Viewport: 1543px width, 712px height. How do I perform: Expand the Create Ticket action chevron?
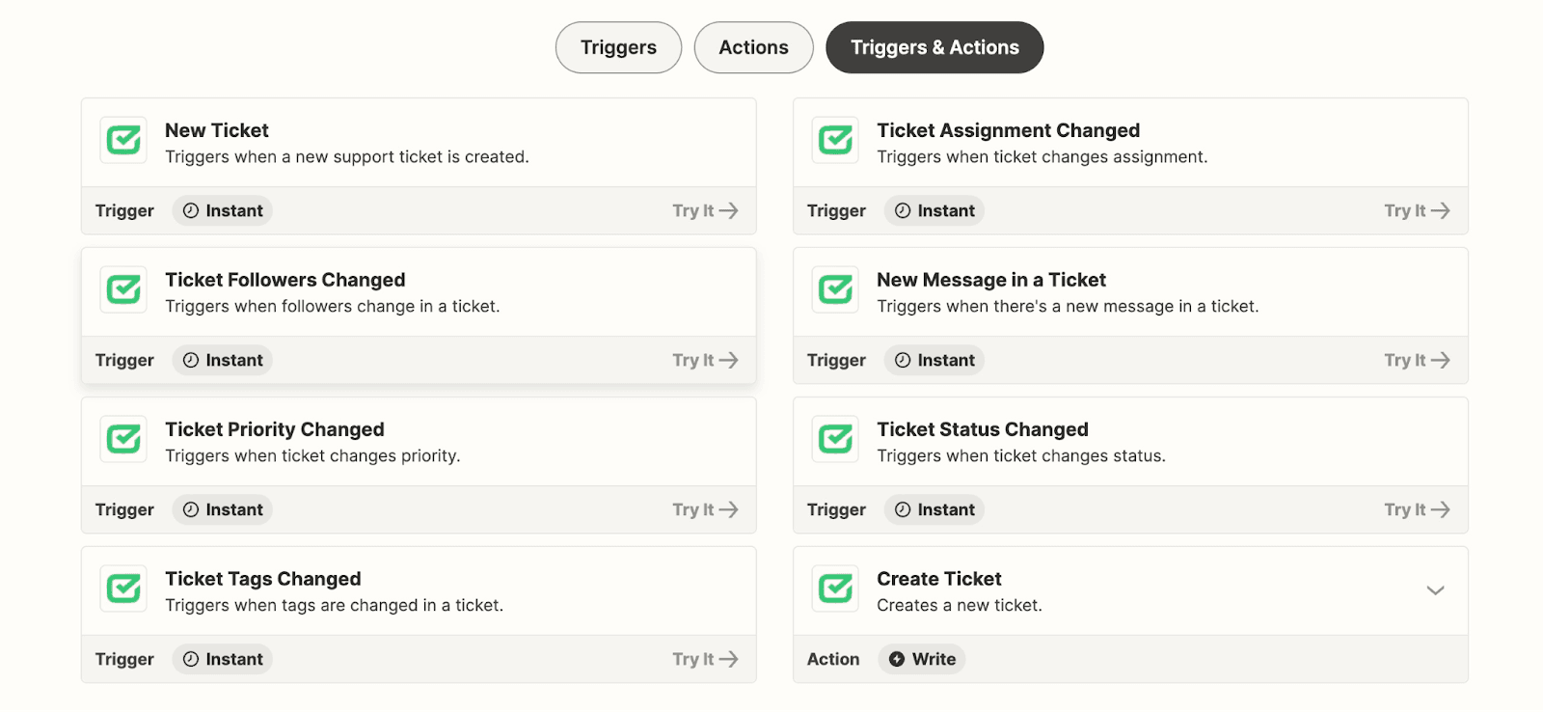(1435, 590)
